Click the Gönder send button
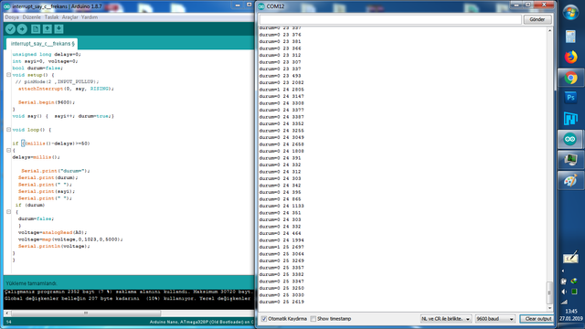Image resolution: width=585 pixels, height=329 pixels. point(537,19)
